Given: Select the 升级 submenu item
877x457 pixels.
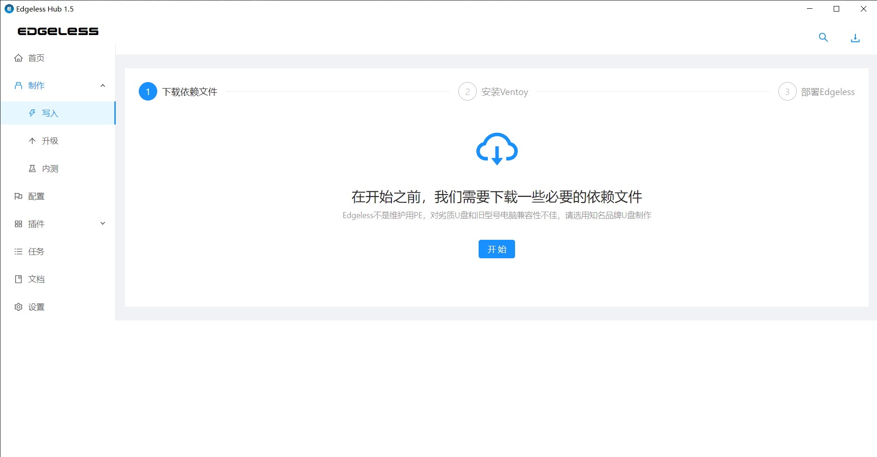Looking at the screenshot, I should pos(58,141).
